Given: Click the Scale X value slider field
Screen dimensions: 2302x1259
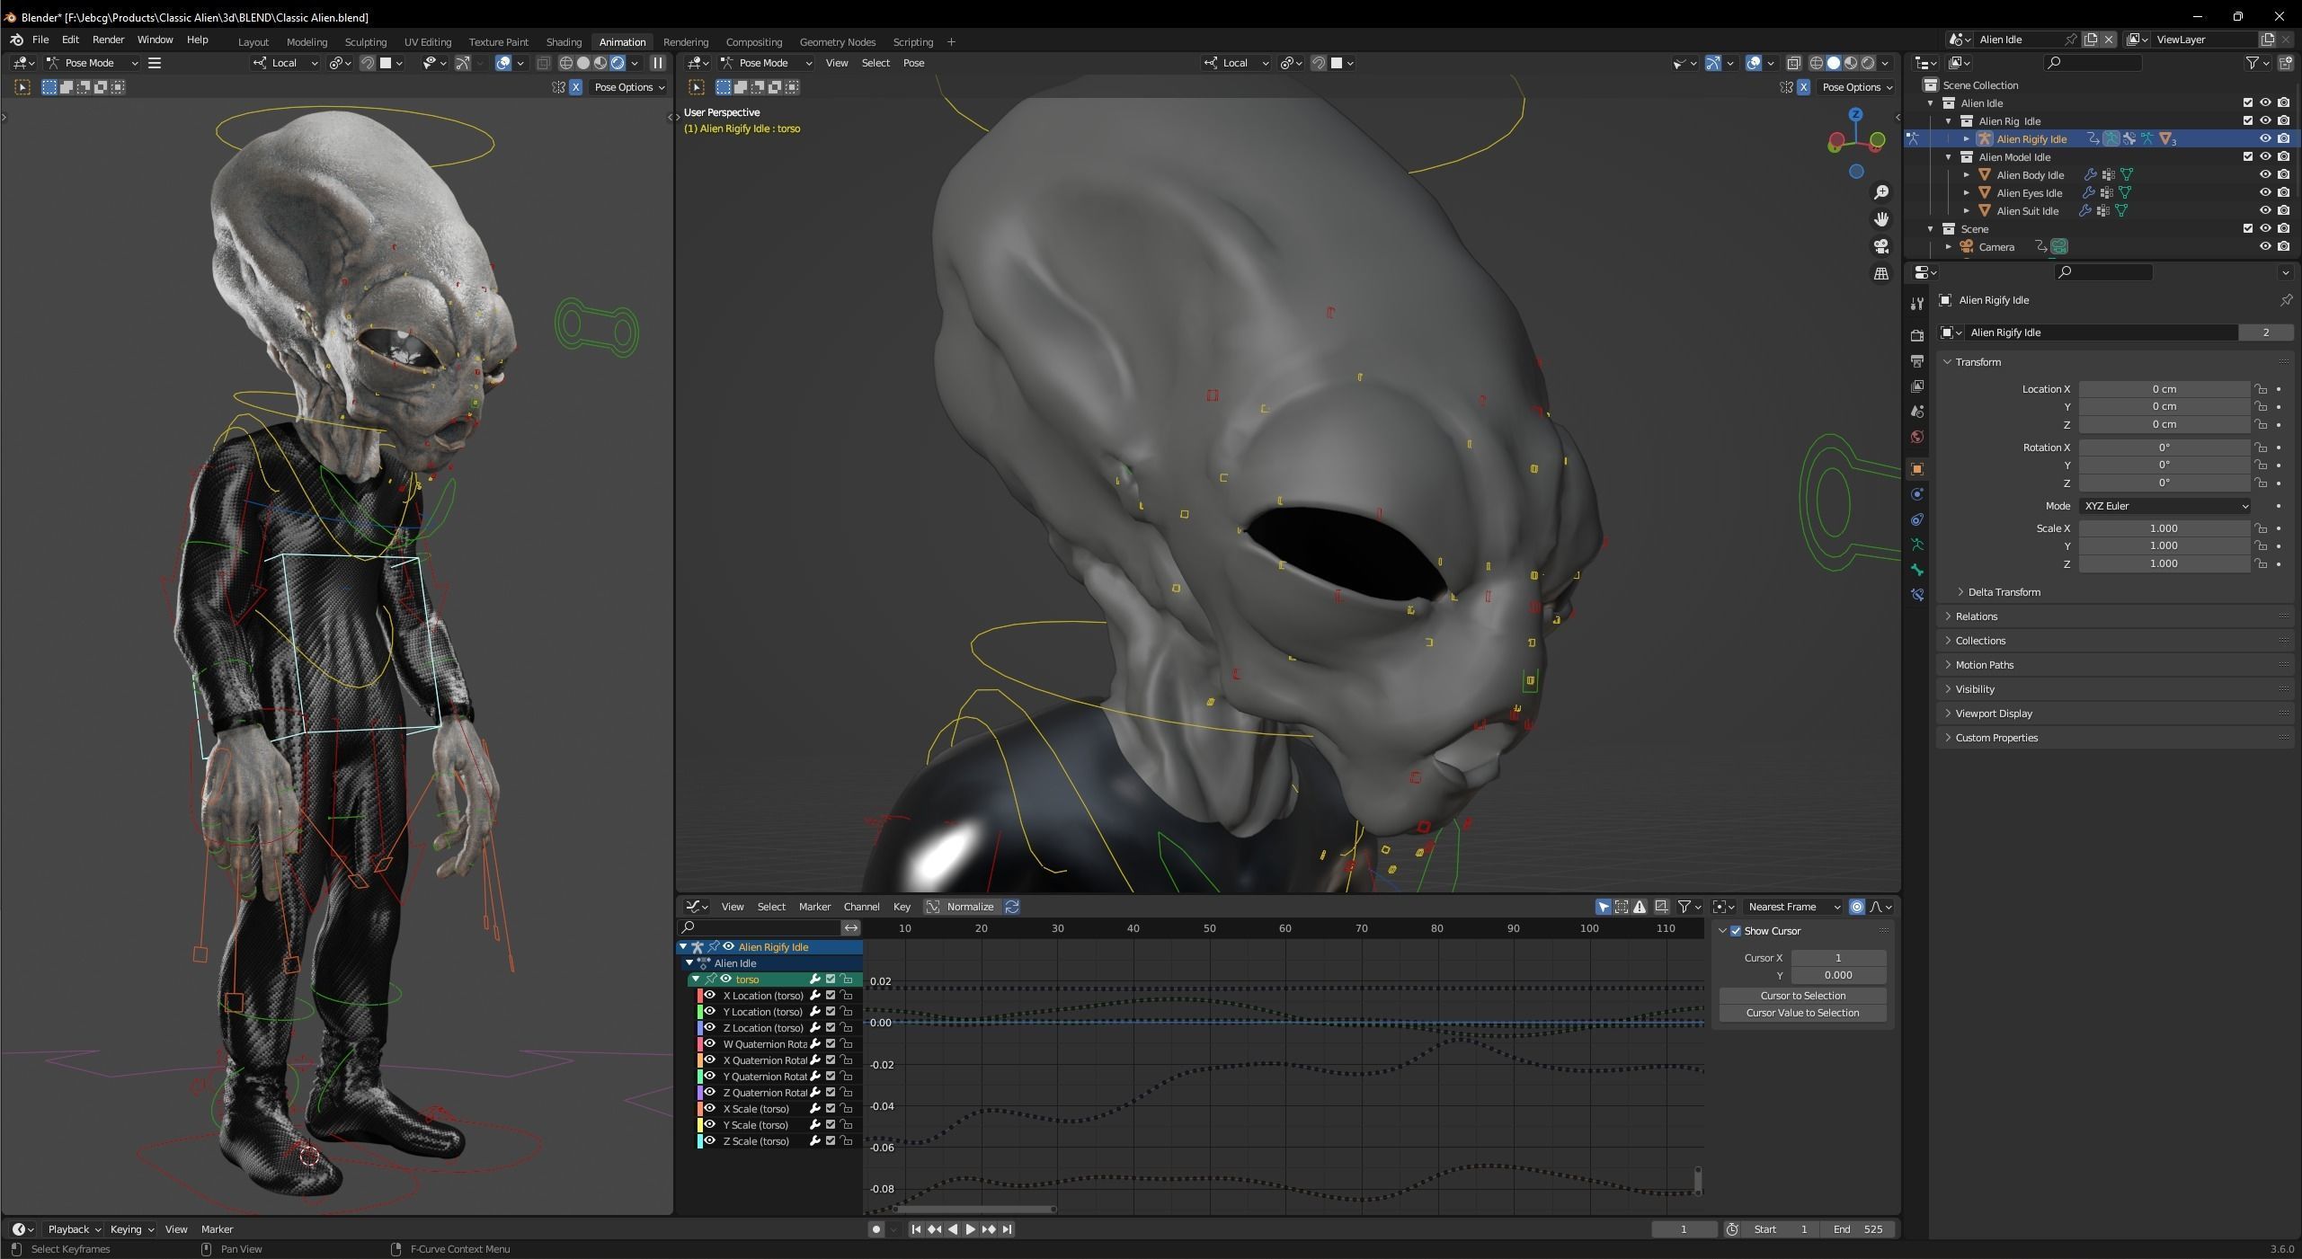Looking at the screenshot, I should click(2164, 528).
